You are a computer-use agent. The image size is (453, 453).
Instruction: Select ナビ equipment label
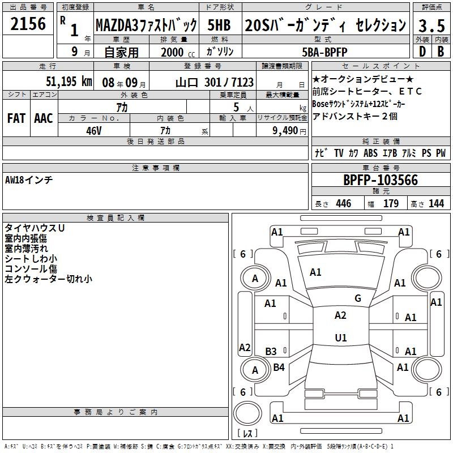point(321,153)
